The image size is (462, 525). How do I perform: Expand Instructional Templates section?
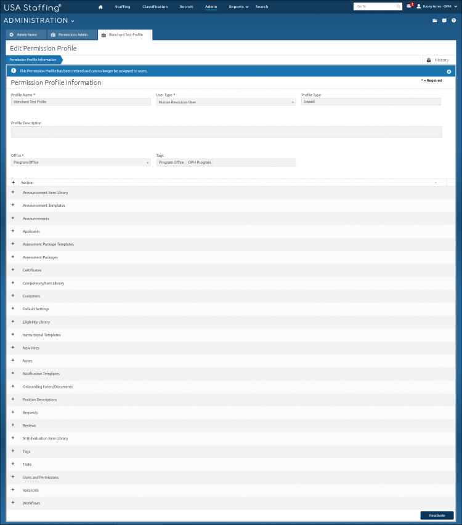(x=13, y=334)
